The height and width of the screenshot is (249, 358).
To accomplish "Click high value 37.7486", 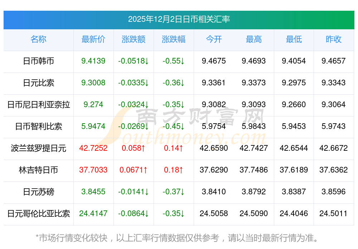I will point(254,170).
